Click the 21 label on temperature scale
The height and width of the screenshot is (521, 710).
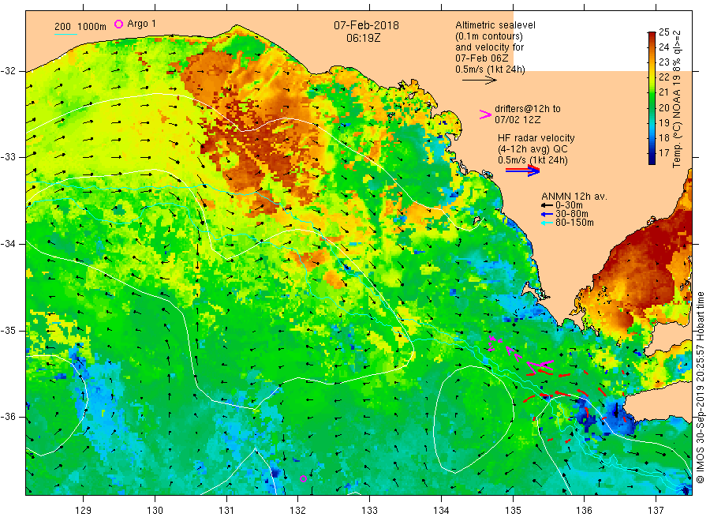coord(663,92)
